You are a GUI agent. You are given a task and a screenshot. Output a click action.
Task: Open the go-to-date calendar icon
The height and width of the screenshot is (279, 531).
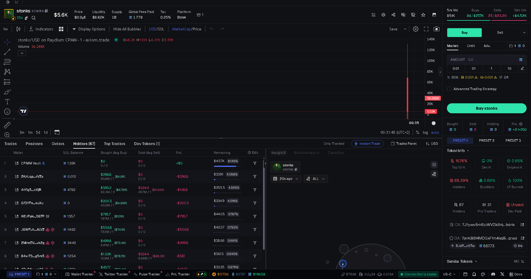pos(57,132)
